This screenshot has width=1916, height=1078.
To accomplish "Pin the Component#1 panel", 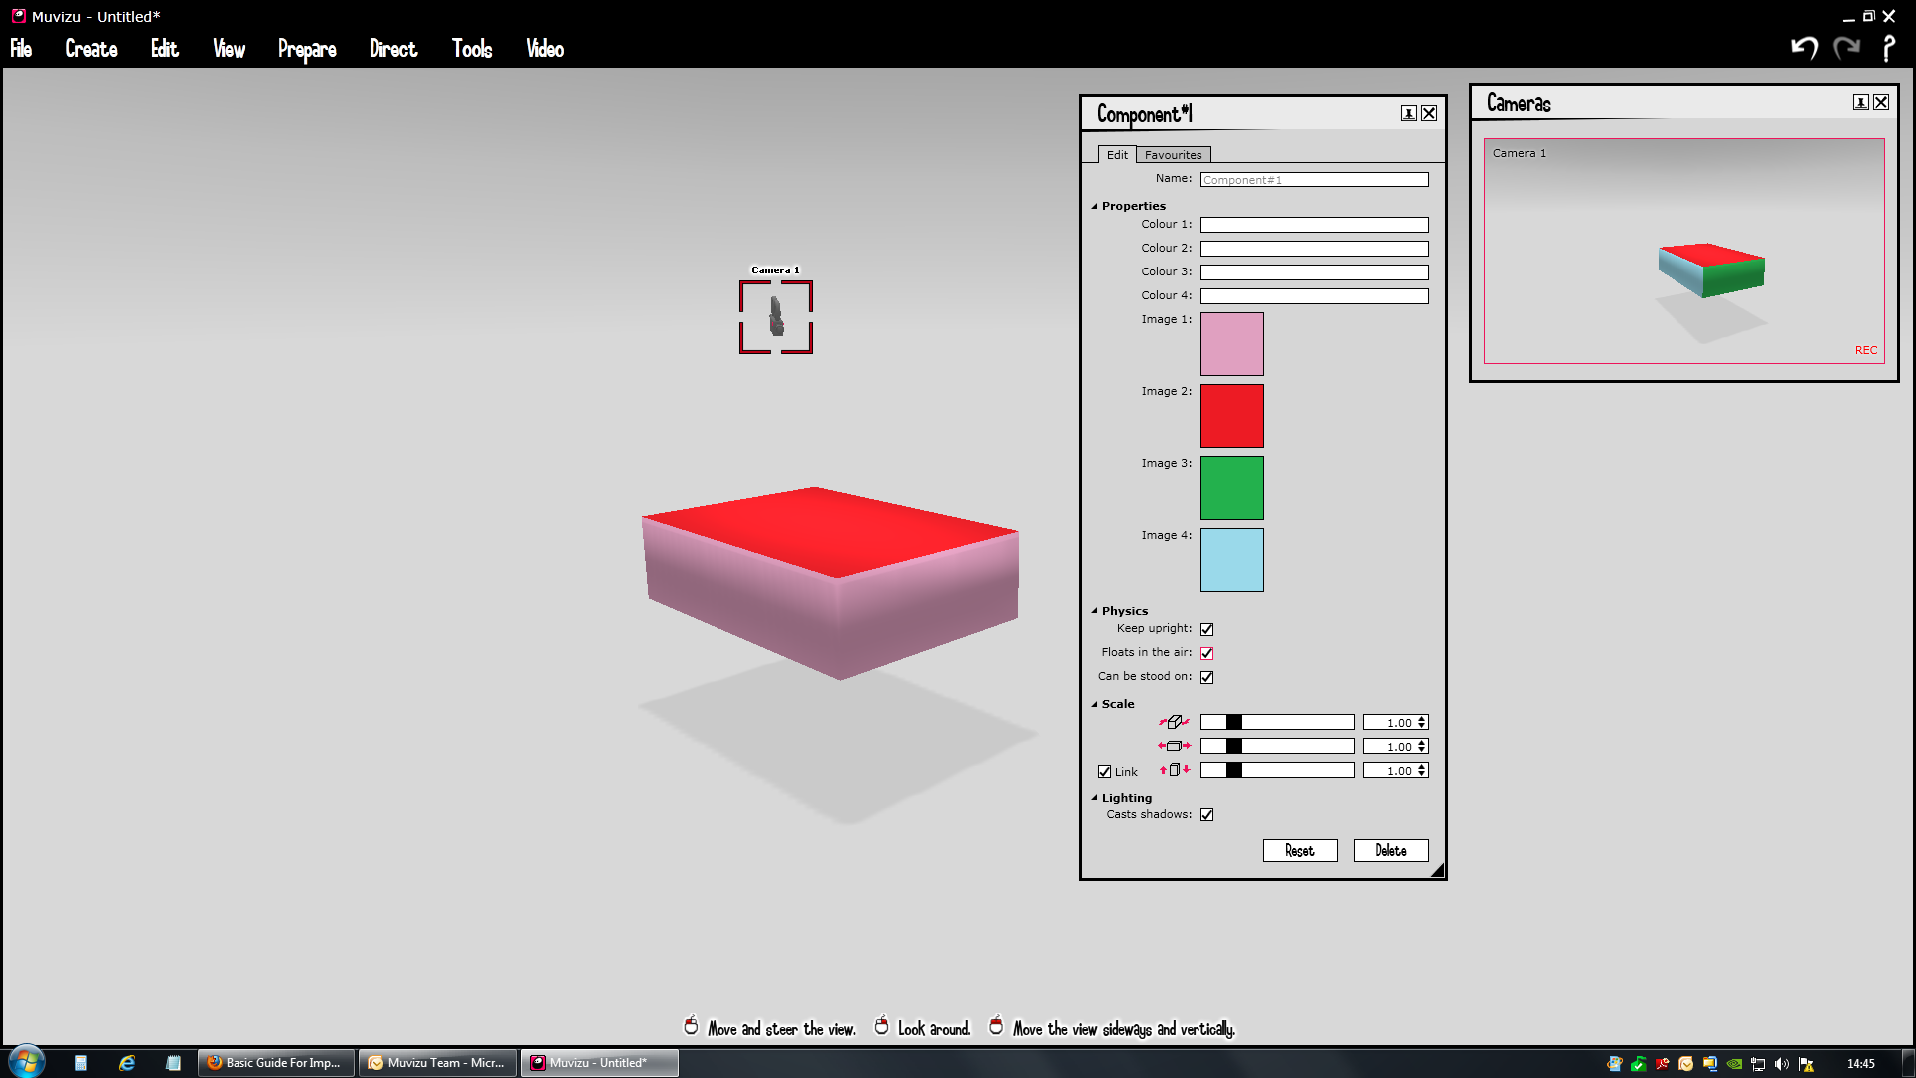I will pyautogui.click(x=1408, y=113).
